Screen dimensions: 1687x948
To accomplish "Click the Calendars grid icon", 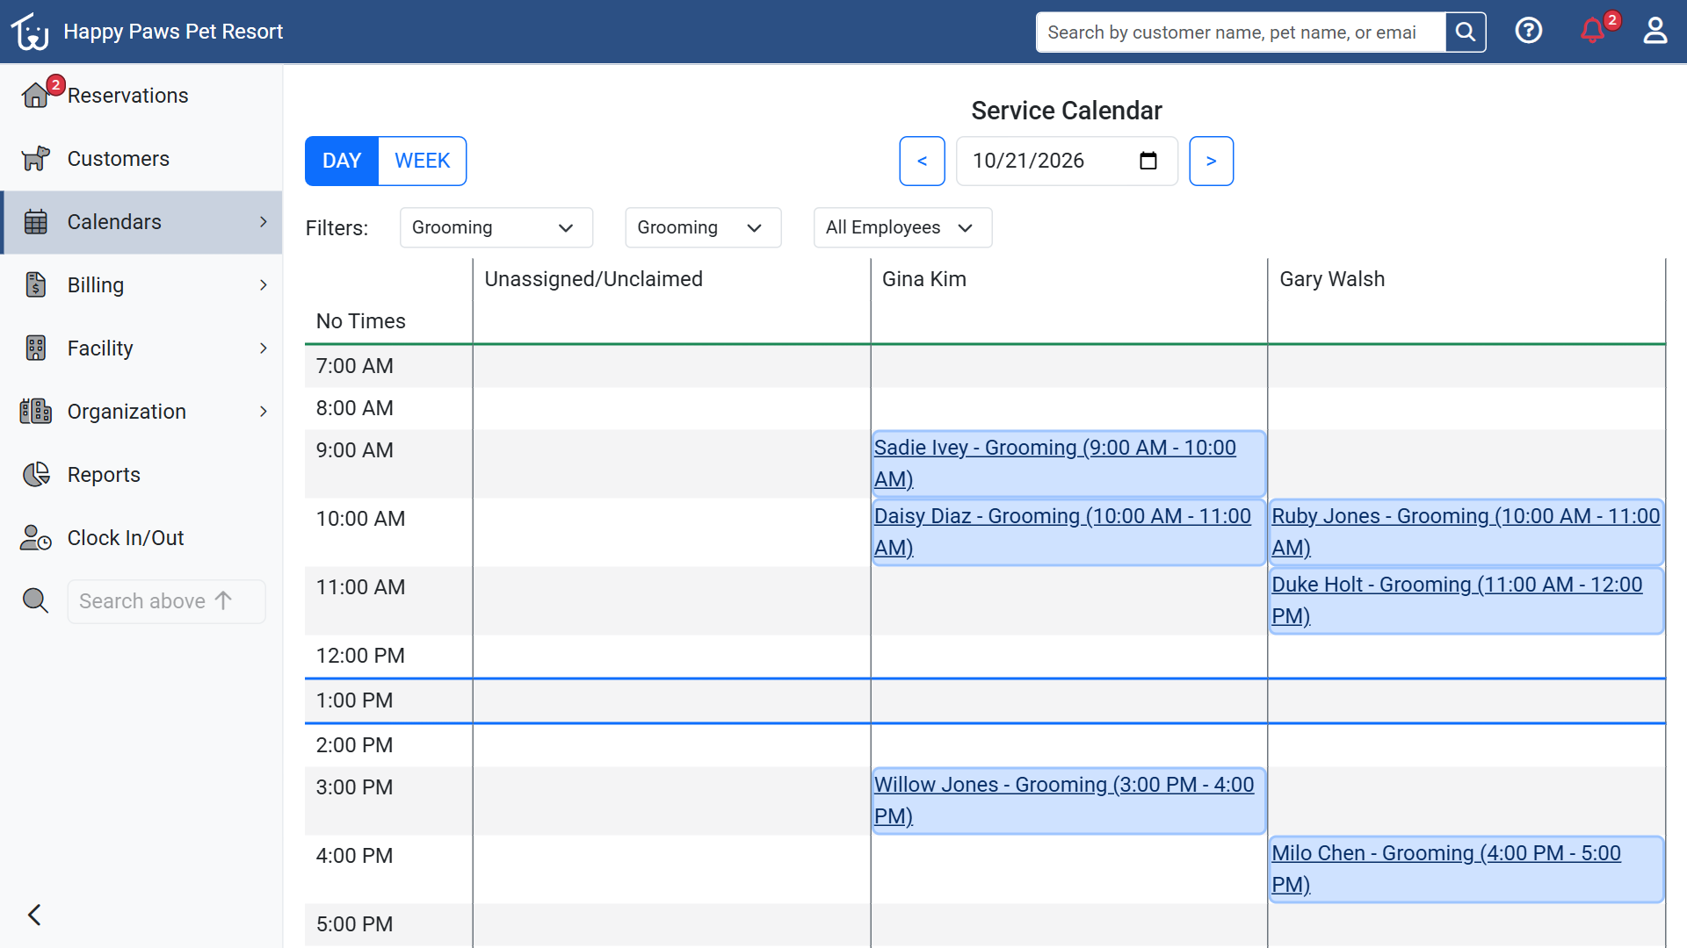I will pos(35,222).
